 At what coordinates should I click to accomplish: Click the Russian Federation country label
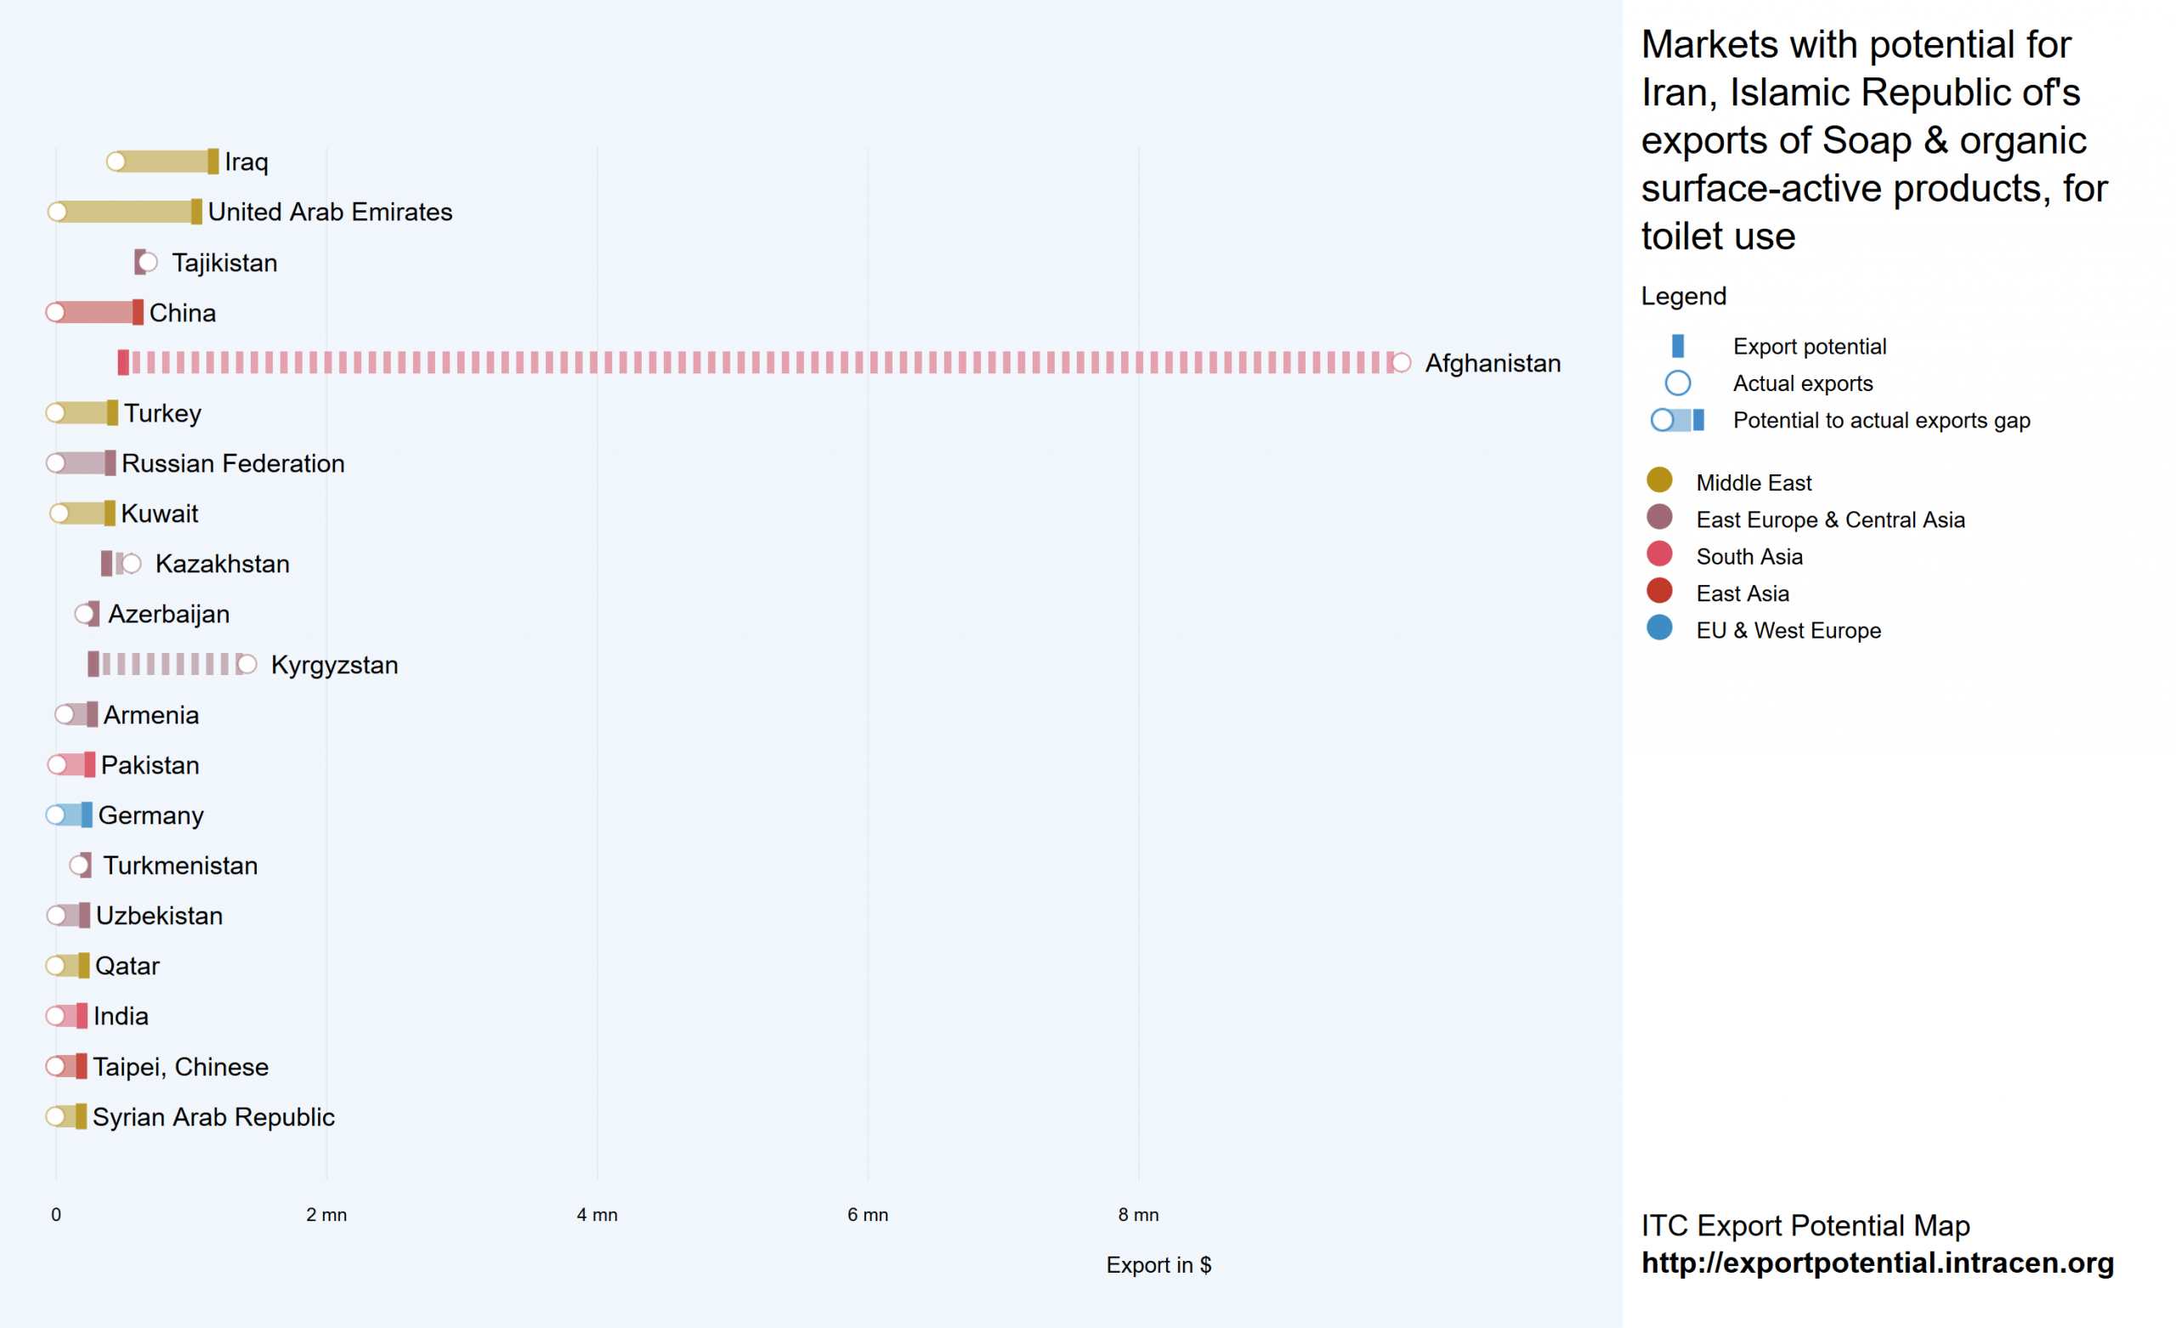[x=233, y=464]
